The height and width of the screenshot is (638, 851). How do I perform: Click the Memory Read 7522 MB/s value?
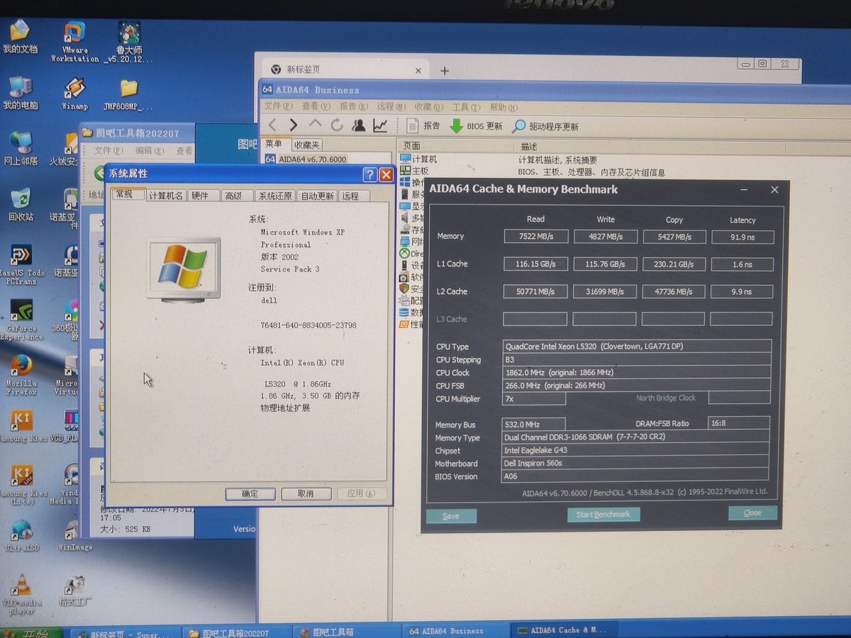[x=536, y=237]
